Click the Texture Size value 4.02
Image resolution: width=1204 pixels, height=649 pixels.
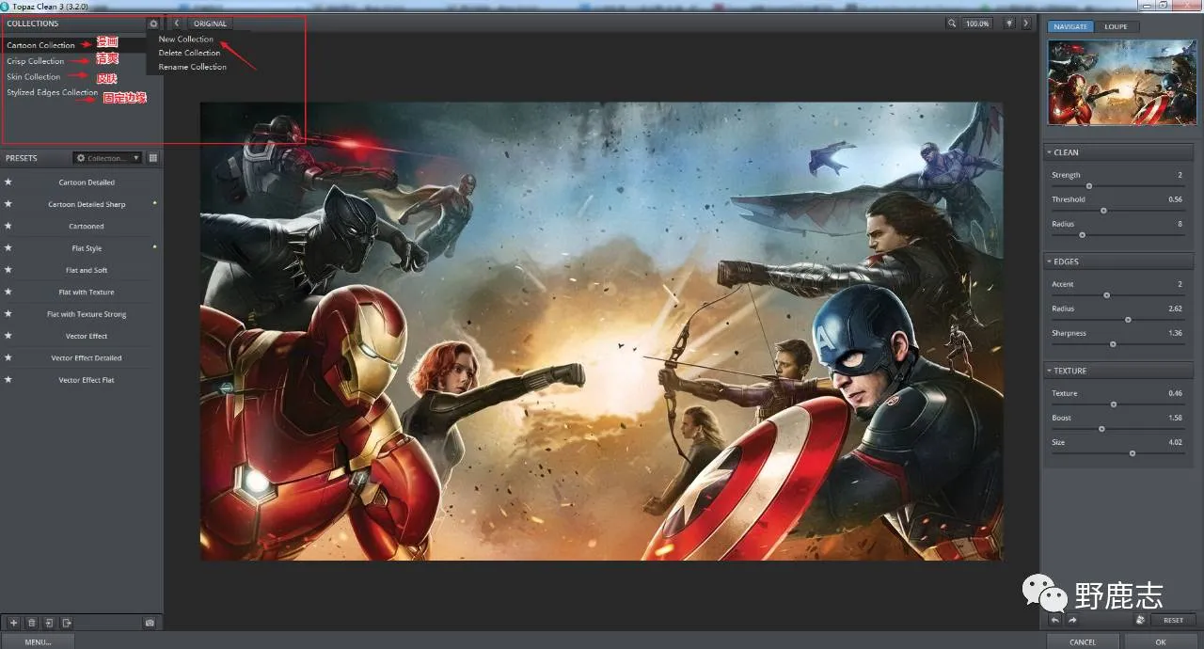1175,442
